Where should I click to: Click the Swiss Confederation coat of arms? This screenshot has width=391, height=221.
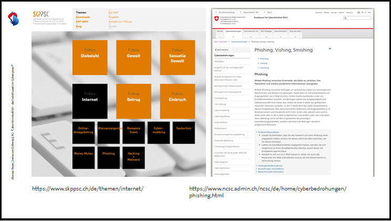(x=217, y=18)
